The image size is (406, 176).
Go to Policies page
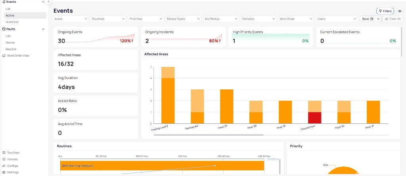click(12, 159)
